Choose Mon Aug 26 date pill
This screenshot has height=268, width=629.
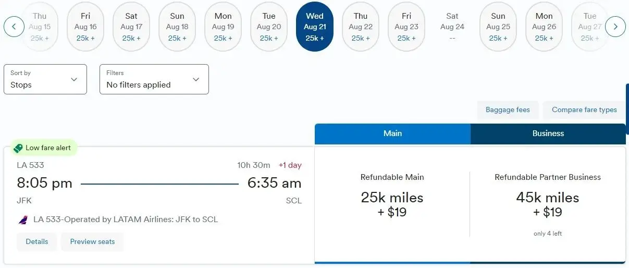(x=544, y=27)
